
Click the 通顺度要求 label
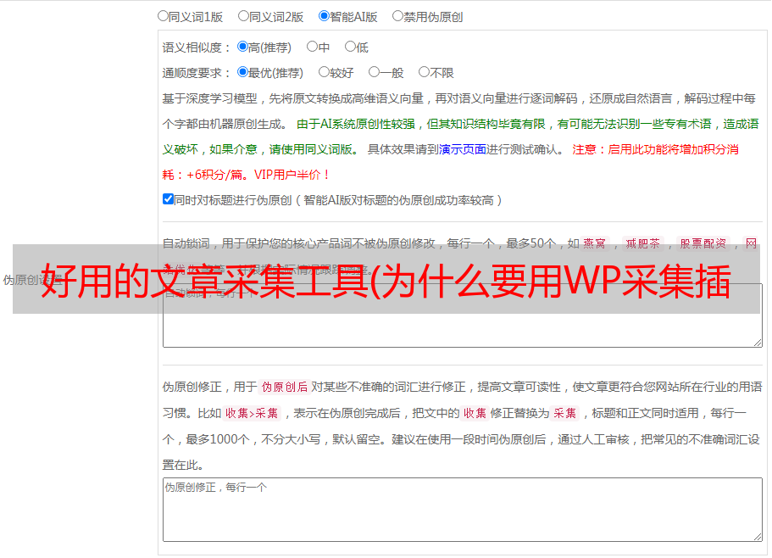pos(197,73)
